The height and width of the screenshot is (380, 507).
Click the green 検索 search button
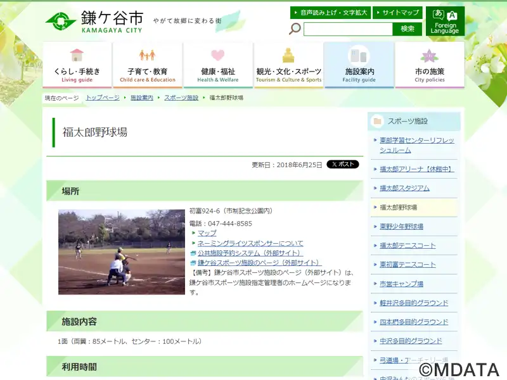[408, 29]
